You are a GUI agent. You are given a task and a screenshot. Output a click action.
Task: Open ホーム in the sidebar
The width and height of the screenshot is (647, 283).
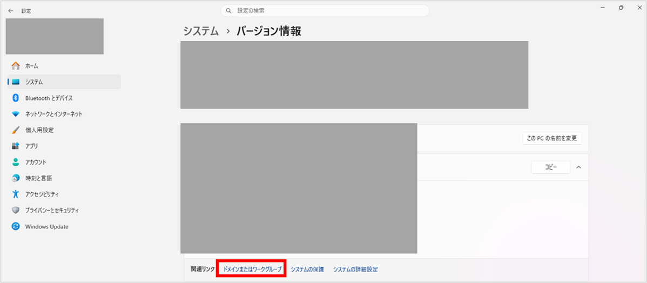point(64,65)
